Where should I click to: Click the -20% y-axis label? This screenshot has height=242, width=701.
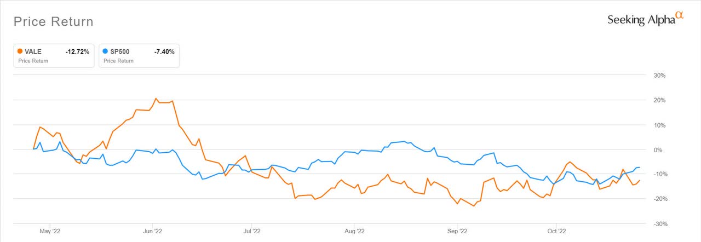658,199
